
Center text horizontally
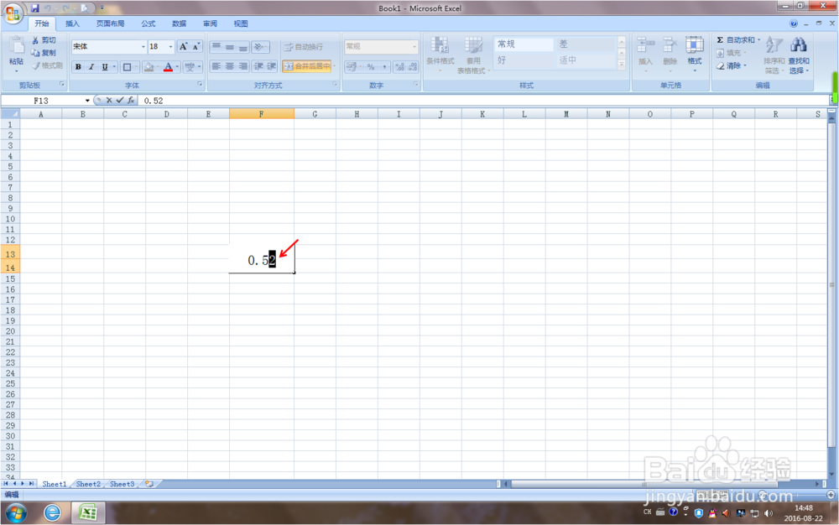click(230, 66)
